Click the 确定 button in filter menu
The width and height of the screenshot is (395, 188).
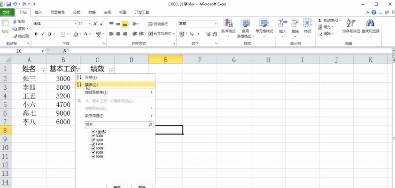(x=117, y=187)
